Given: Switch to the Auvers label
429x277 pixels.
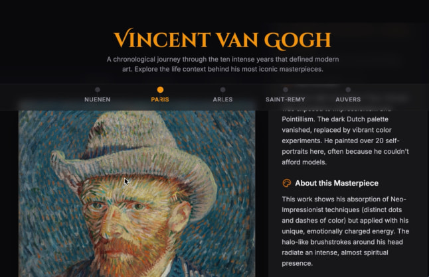Looking at the screenshot, I should click(x=348, y=99).
